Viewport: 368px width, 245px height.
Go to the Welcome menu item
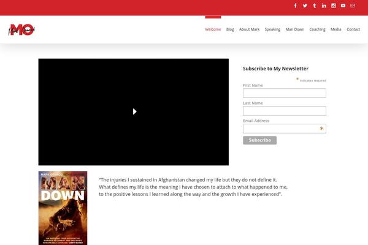coord(213,29)
